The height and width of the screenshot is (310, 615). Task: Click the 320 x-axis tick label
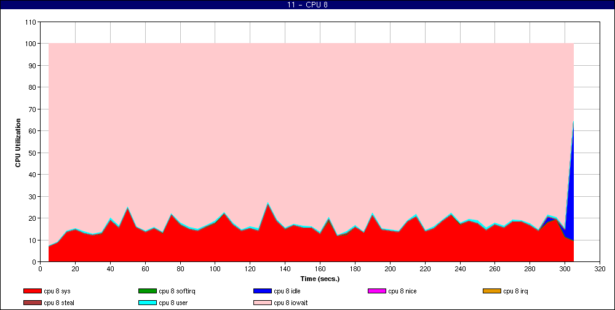tap(600, 269)
